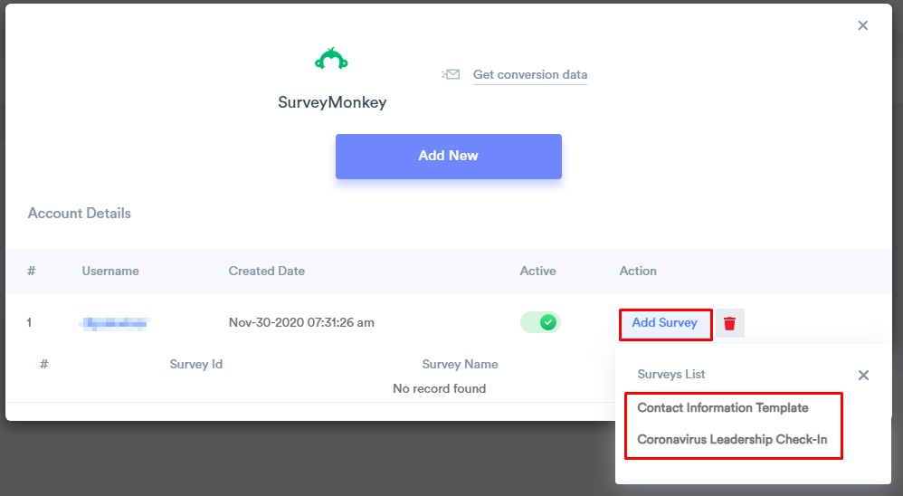Click the Created Date column header

point(267,271)
